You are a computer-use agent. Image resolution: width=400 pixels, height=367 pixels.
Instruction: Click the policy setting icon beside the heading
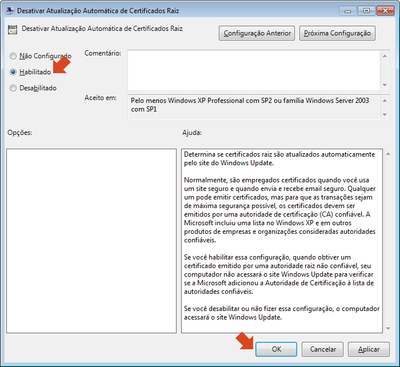click(x=13, y=29)
